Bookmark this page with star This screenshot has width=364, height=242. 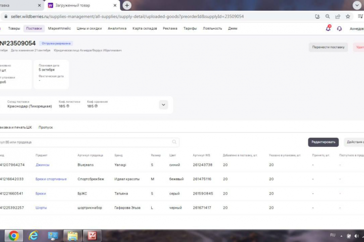point(348,17)
